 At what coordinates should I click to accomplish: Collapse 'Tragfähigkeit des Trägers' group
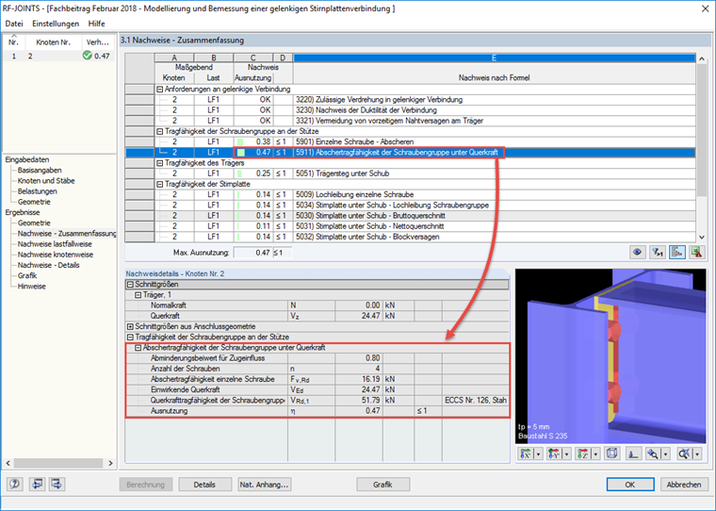(160, 163)
